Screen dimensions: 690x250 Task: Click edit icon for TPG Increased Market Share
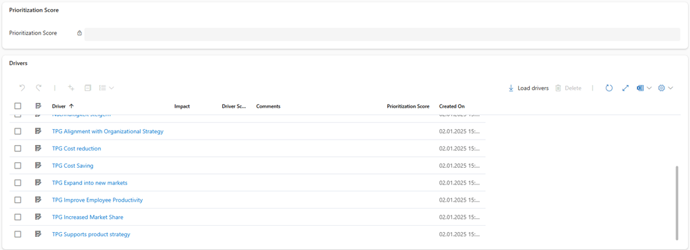(38, 217)
